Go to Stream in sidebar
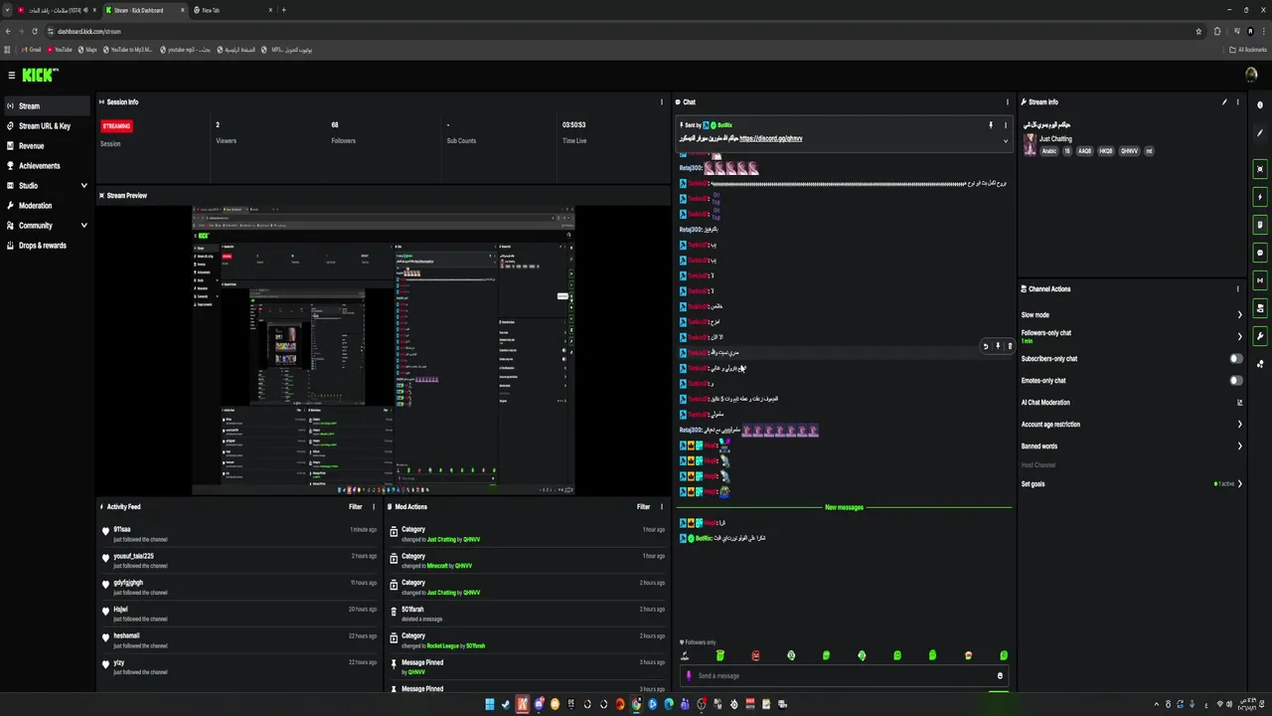The width and height of the screenshot is (1272, 716). tap(46, 105)
